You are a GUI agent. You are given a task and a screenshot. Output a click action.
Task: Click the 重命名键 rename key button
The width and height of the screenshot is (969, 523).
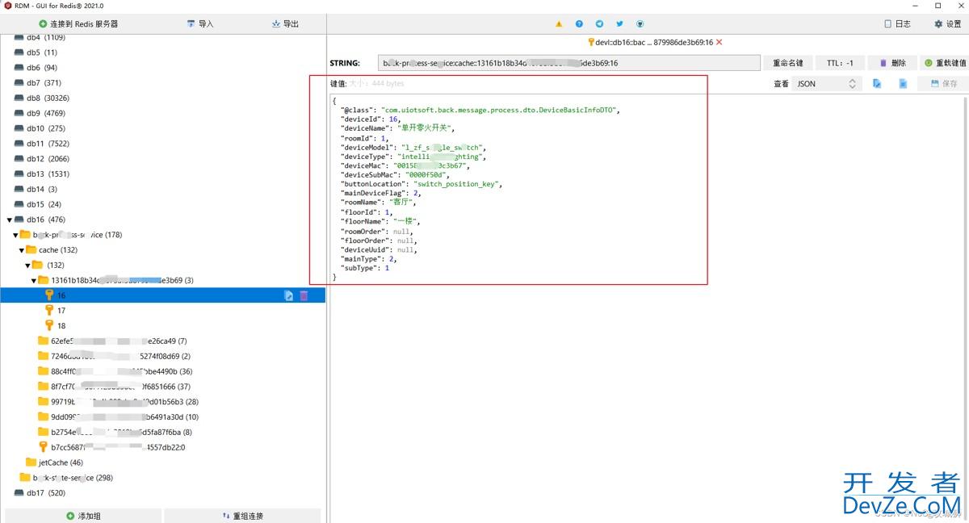click(x=788, y=63)
